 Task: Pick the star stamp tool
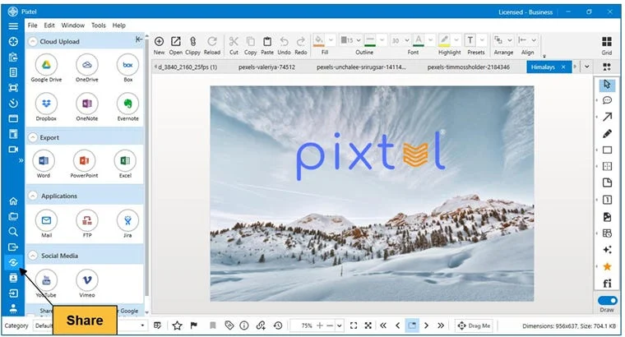click(x=607, y=266)
